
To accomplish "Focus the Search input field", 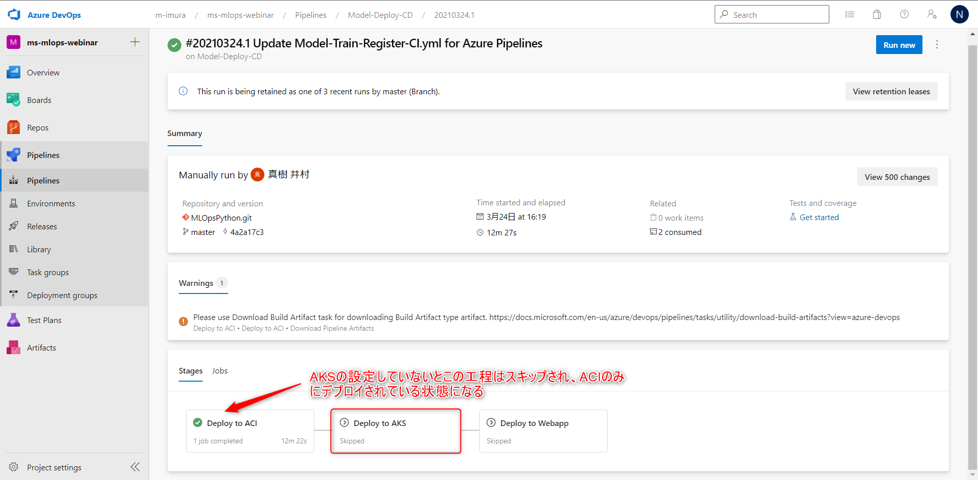I will pyautogui.click(x=772, y=14).
